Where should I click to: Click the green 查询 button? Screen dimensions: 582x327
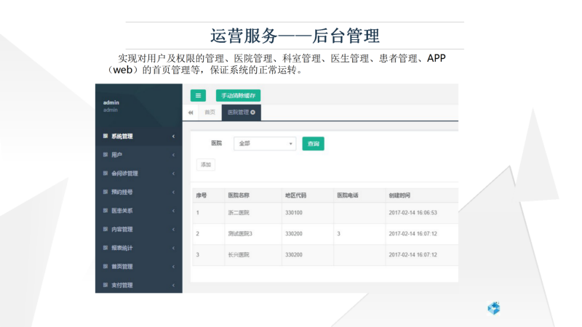[314, 143]
